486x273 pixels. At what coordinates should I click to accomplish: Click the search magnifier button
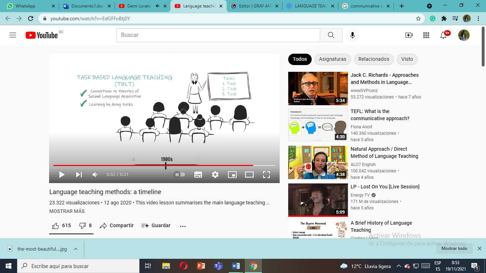331,35
